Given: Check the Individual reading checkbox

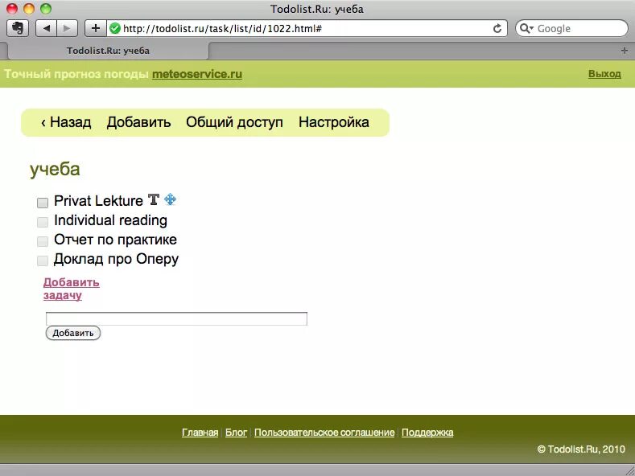Looking at the screenshot, I should pyautogui.click(x=43, y=222).
